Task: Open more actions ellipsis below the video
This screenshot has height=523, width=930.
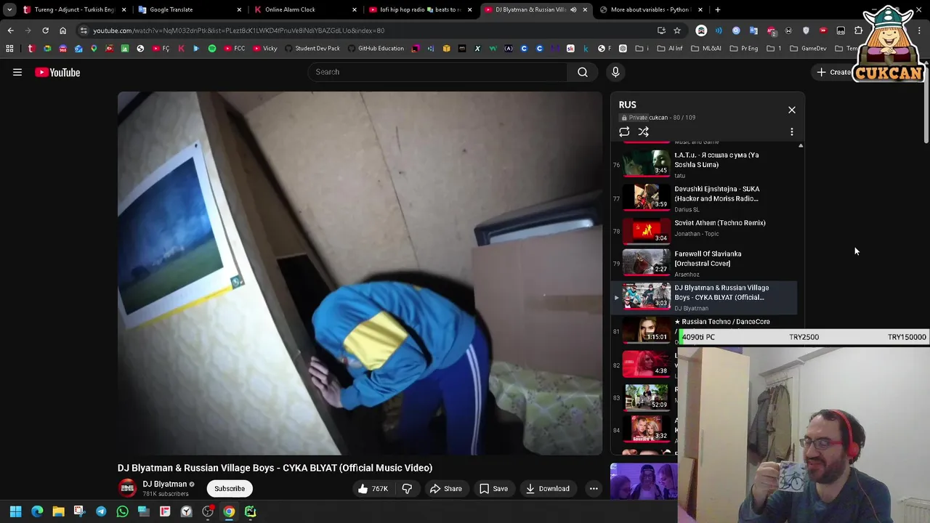Action: pos(594,489)
